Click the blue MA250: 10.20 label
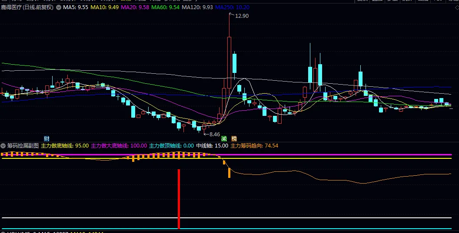This screenshot has height=233, width=459. 232,7
